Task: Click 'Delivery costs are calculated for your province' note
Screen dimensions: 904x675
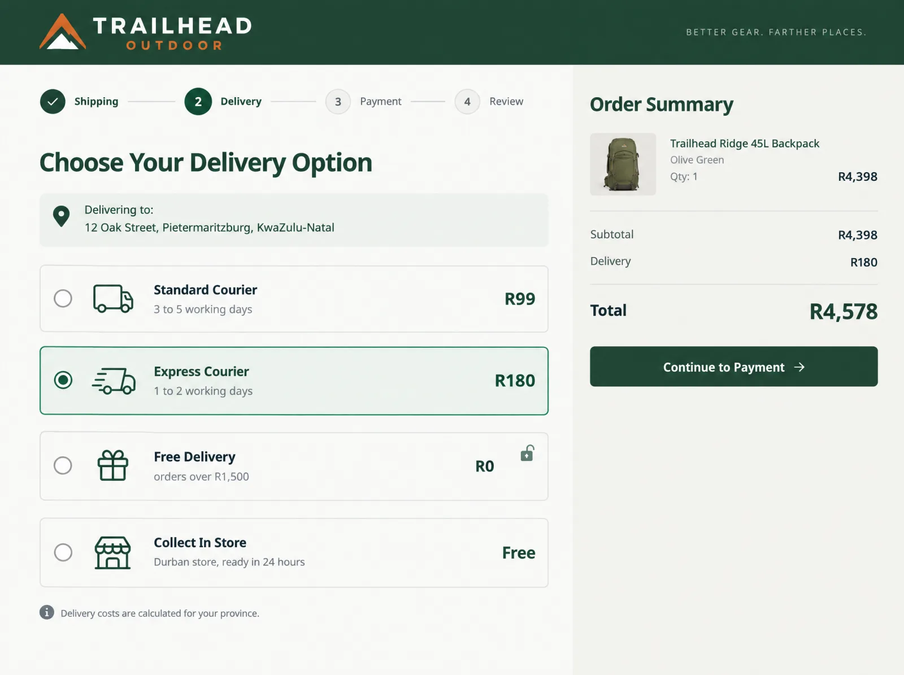Action: pyautogui.click(x=160, y=613)
